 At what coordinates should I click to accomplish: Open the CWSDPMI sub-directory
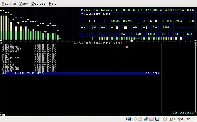(29, 51)
